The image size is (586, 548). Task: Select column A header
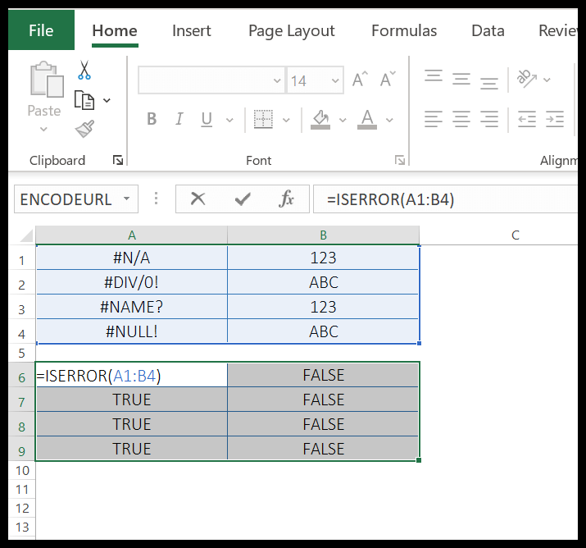tap(132, 235)
